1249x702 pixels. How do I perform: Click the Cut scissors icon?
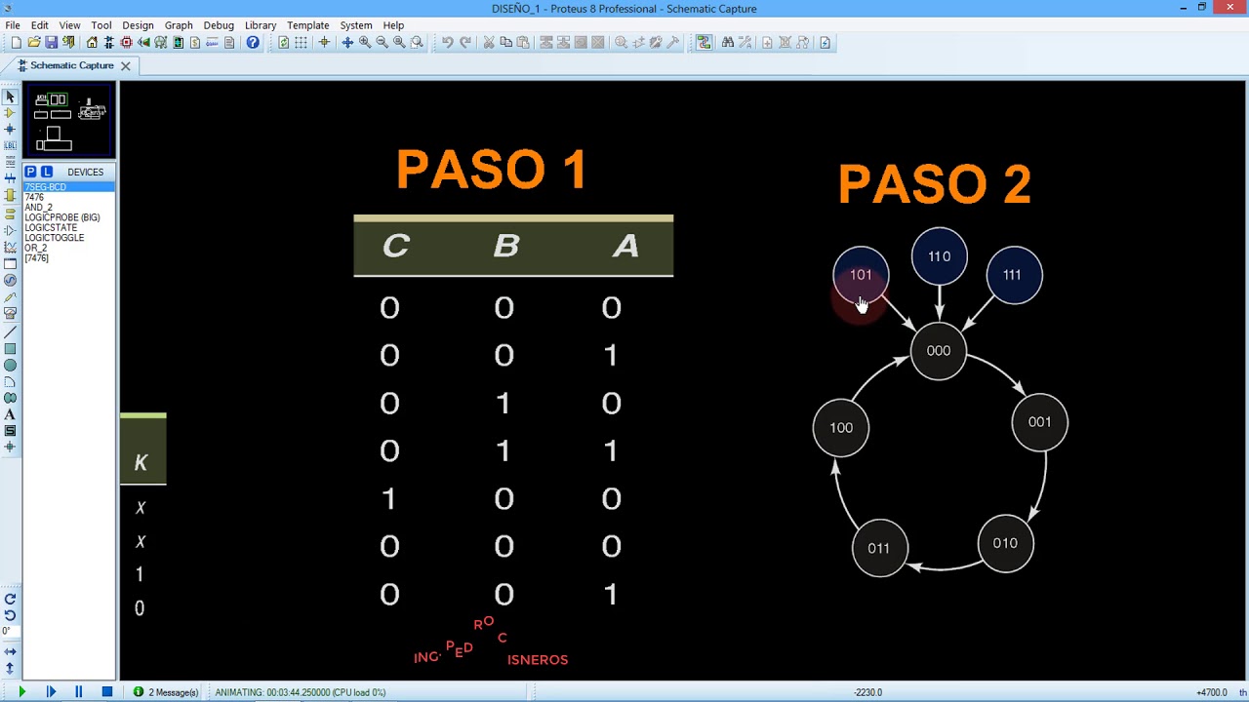coord(489,43)
